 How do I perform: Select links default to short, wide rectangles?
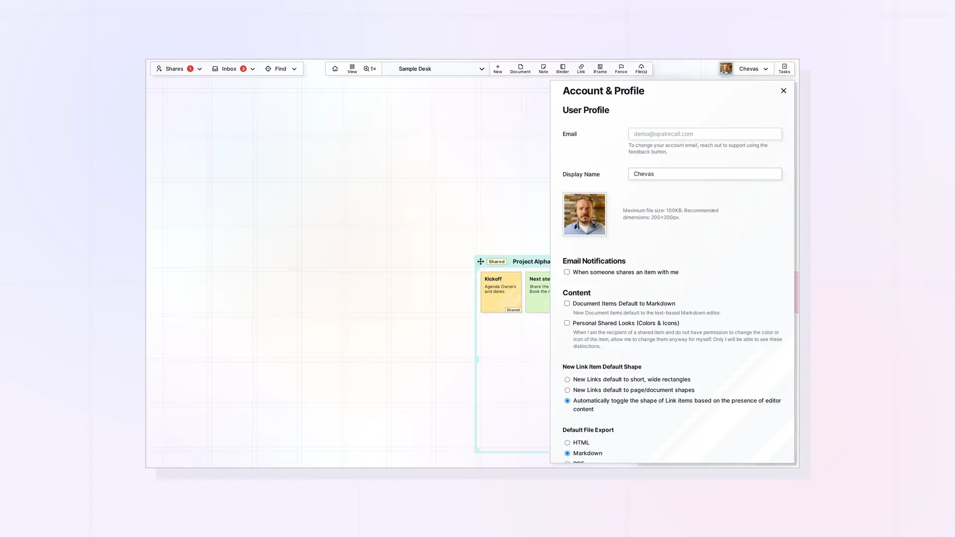567,379
